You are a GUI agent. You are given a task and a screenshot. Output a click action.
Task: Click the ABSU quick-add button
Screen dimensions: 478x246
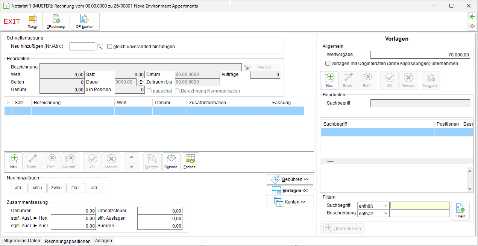pyautogui.click(x=38, y=188)
